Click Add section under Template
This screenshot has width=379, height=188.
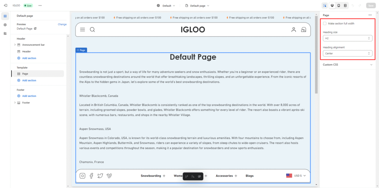tap(29, 80)
